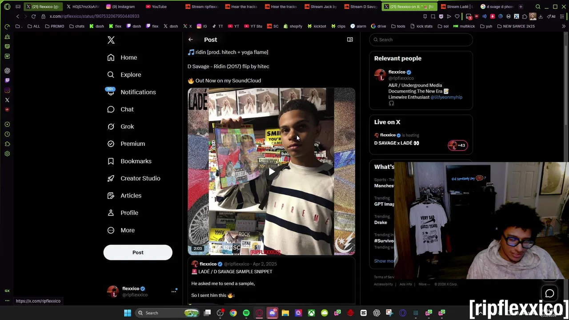Open floating chat bubble icon
Screen dimensions: 569x320
click(x=549, y=293)
